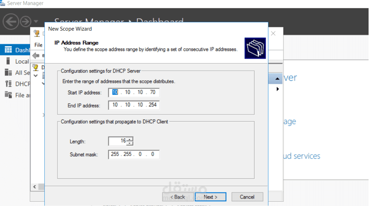370x206 pixels.
Task: Click last octet 254 of End IP
Action: [153, 105]
